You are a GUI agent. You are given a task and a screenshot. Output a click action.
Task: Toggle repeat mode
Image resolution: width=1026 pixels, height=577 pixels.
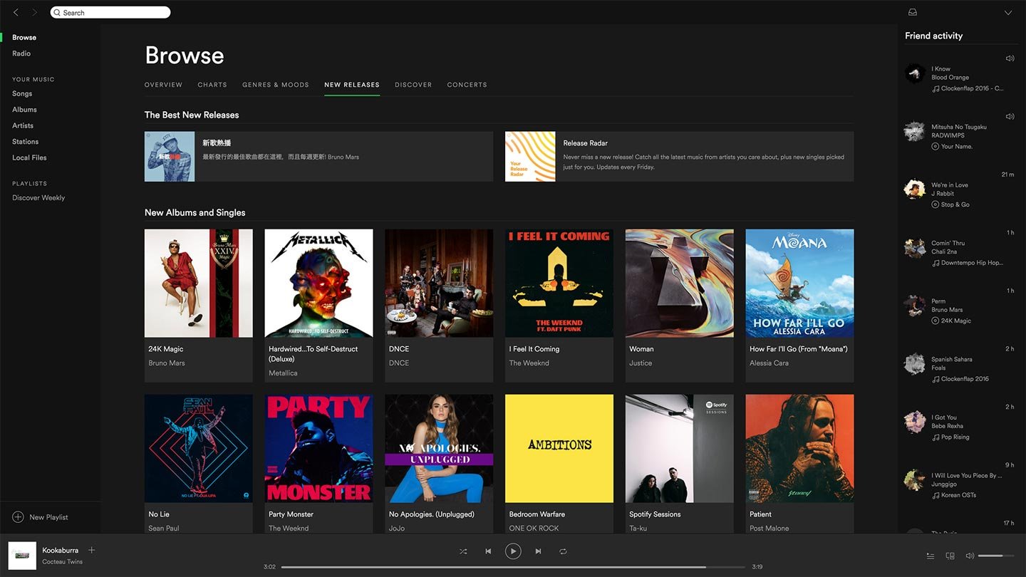pos(563,551)
